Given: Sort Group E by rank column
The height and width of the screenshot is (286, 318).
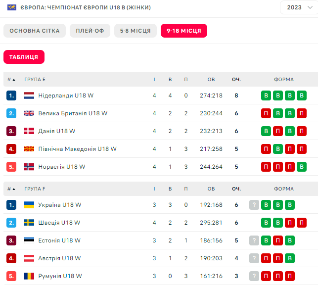Looking at the screenshot, I should [x=11, y=80].
